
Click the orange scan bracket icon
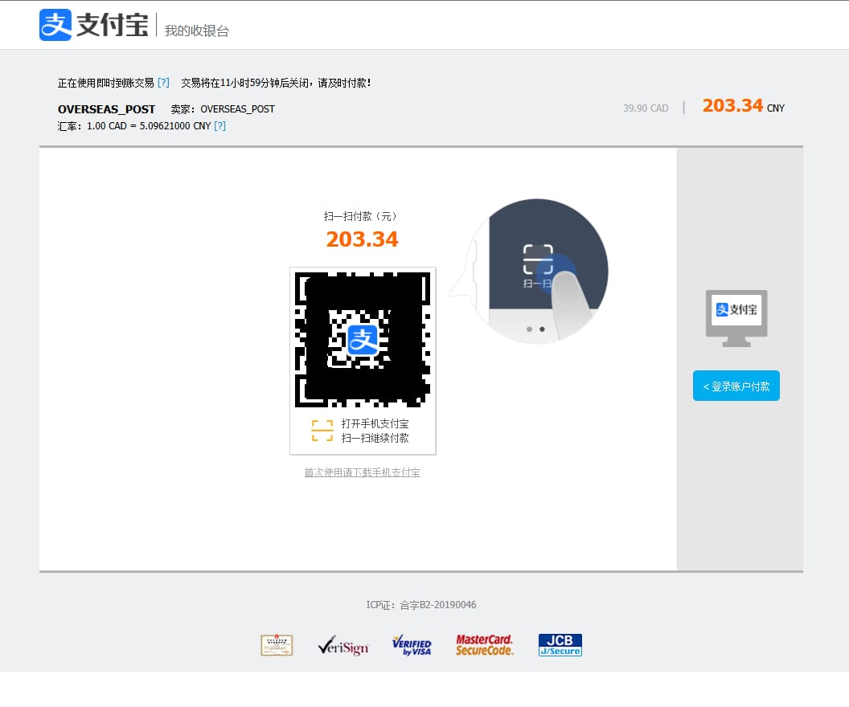(322, 431)
